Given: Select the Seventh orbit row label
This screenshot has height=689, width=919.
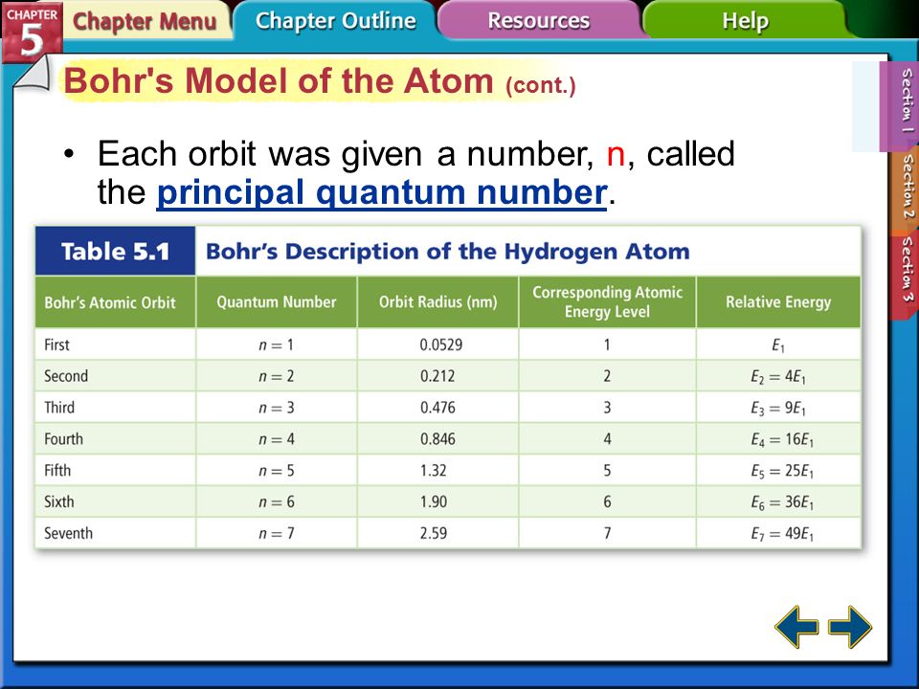Looking at the screenshot, I should click(68, 533).
